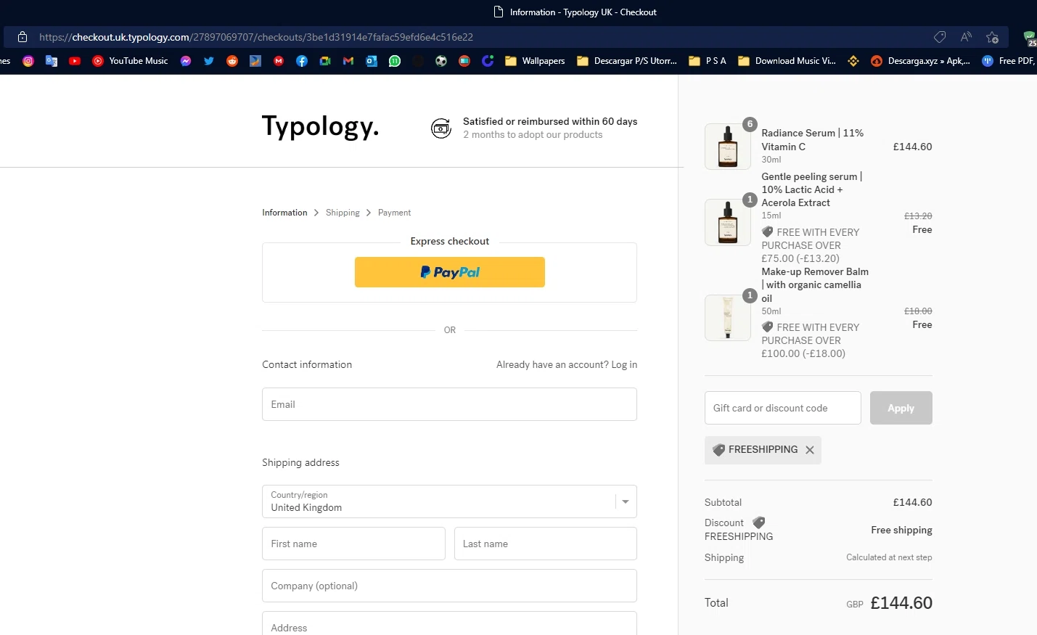The width and height of the screenshot is (1037, 635).
Task: Open the P S A bookmark folder
Action: [x=708, y=61]
